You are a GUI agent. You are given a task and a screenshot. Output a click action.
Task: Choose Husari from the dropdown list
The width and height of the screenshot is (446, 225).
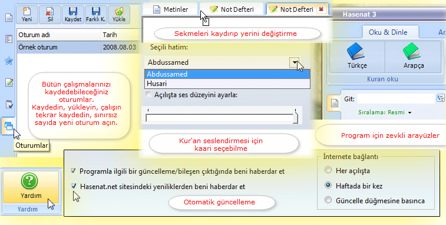227,84
